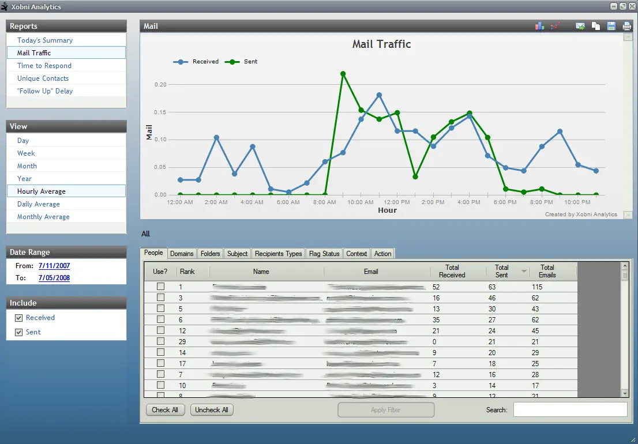Image resolution: width=638 pixels, height=444 pixels.
Task: Check the Use box for rank 14
Action: (x=160, y=352)
